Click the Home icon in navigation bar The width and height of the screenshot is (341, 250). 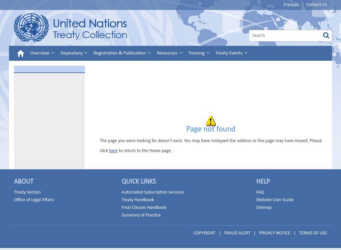(19, 53)
